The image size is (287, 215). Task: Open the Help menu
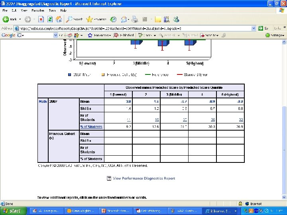coord(63,10)
